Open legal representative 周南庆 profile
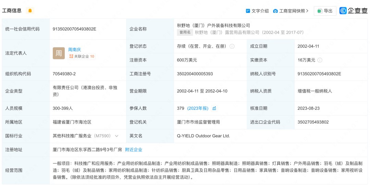 [74, 49]
